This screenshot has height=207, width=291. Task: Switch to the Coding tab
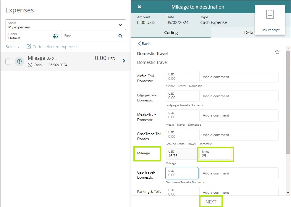coord(171,33)
